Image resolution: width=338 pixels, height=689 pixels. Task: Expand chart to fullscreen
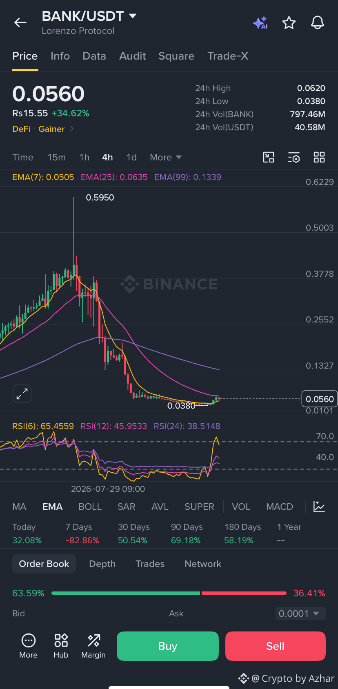pos(22,394)
